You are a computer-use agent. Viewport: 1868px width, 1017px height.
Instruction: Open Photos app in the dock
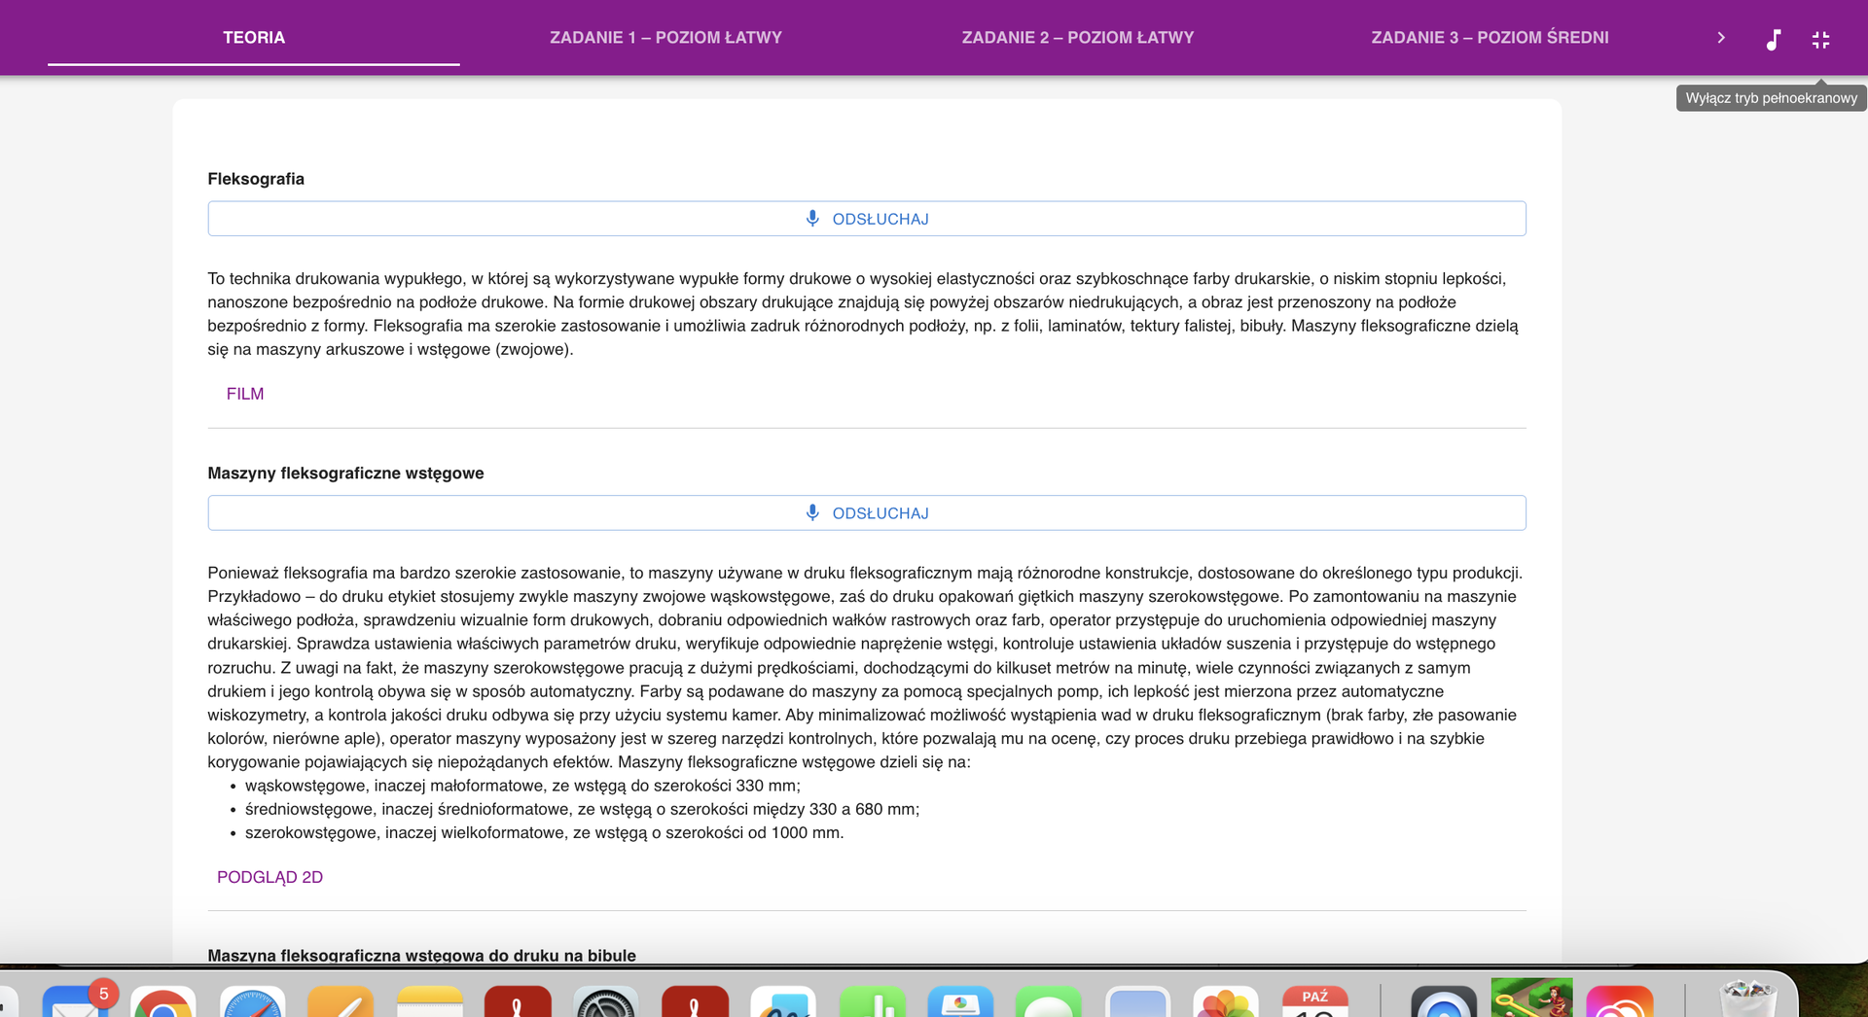point(1226,1003)
